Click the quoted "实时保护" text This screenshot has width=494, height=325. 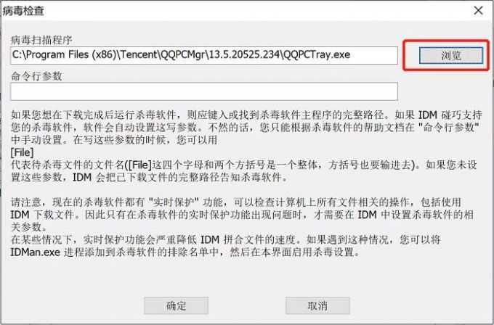coord(174,202)
